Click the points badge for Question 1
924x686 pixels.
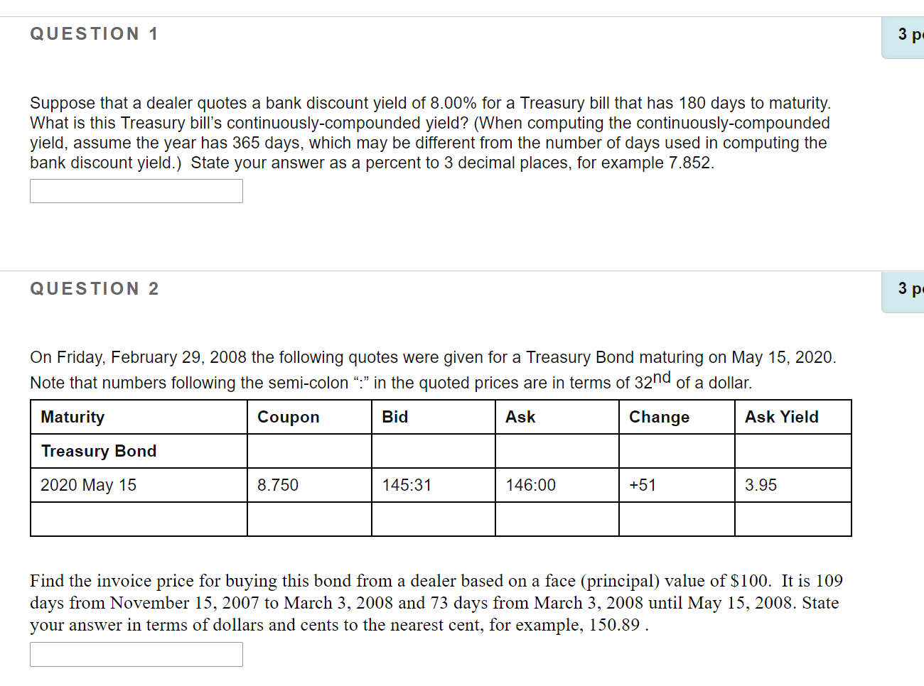(906, 33)
